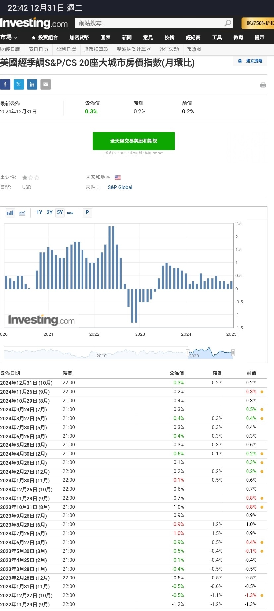The image size is (274, 611).
Task: Open the 市場 dropdown menu
Action: (9, 37)
